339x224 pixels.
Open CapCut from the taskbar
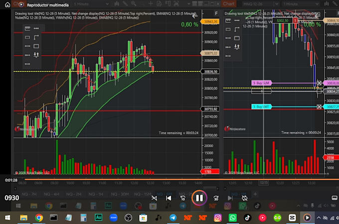pyautogui.click(x=292, y=218)
